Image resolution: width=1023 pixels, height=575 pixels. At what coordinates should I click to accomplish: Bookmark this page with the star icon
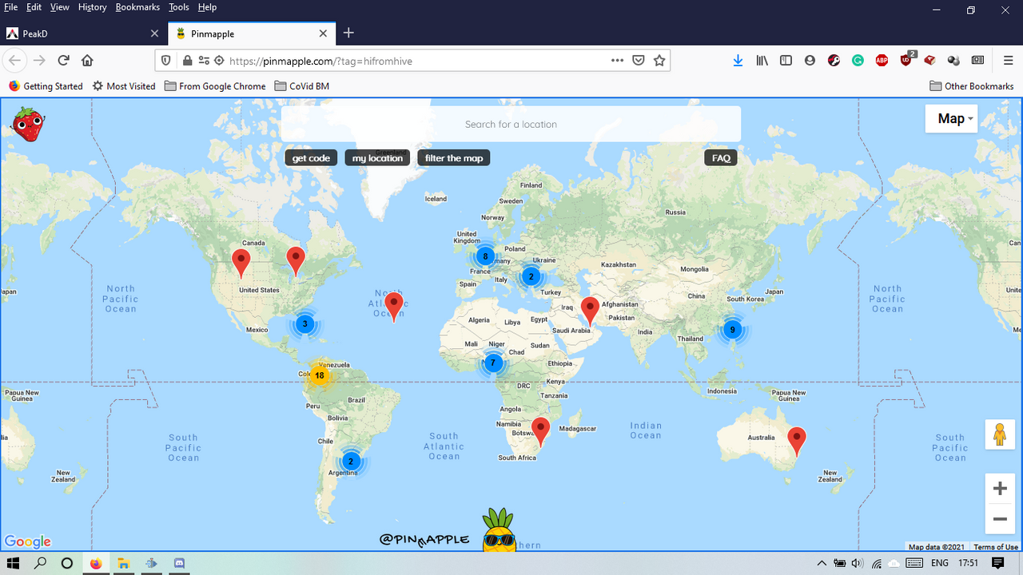pyautogui.click(x=659, y=61)
